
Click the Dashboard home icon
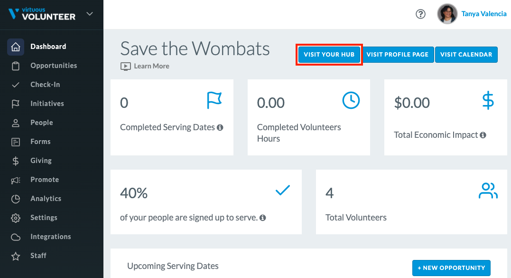(16, 47)
